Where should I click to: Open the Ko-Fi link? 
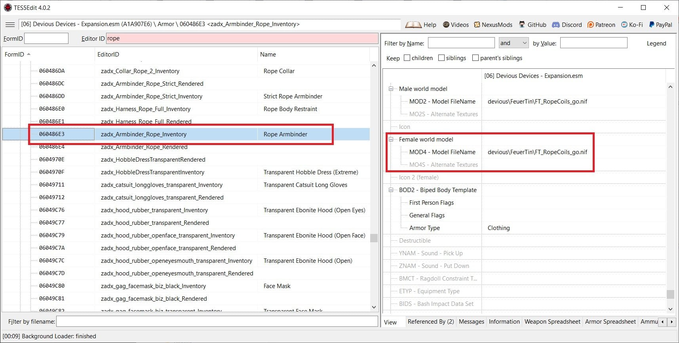[x=632, y=24]
